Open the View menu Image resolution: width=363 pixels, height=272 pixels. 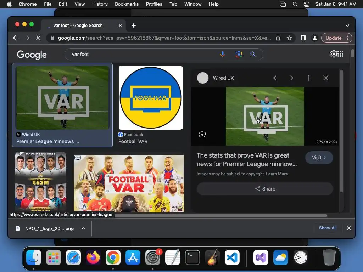click(x=79, y=4)
